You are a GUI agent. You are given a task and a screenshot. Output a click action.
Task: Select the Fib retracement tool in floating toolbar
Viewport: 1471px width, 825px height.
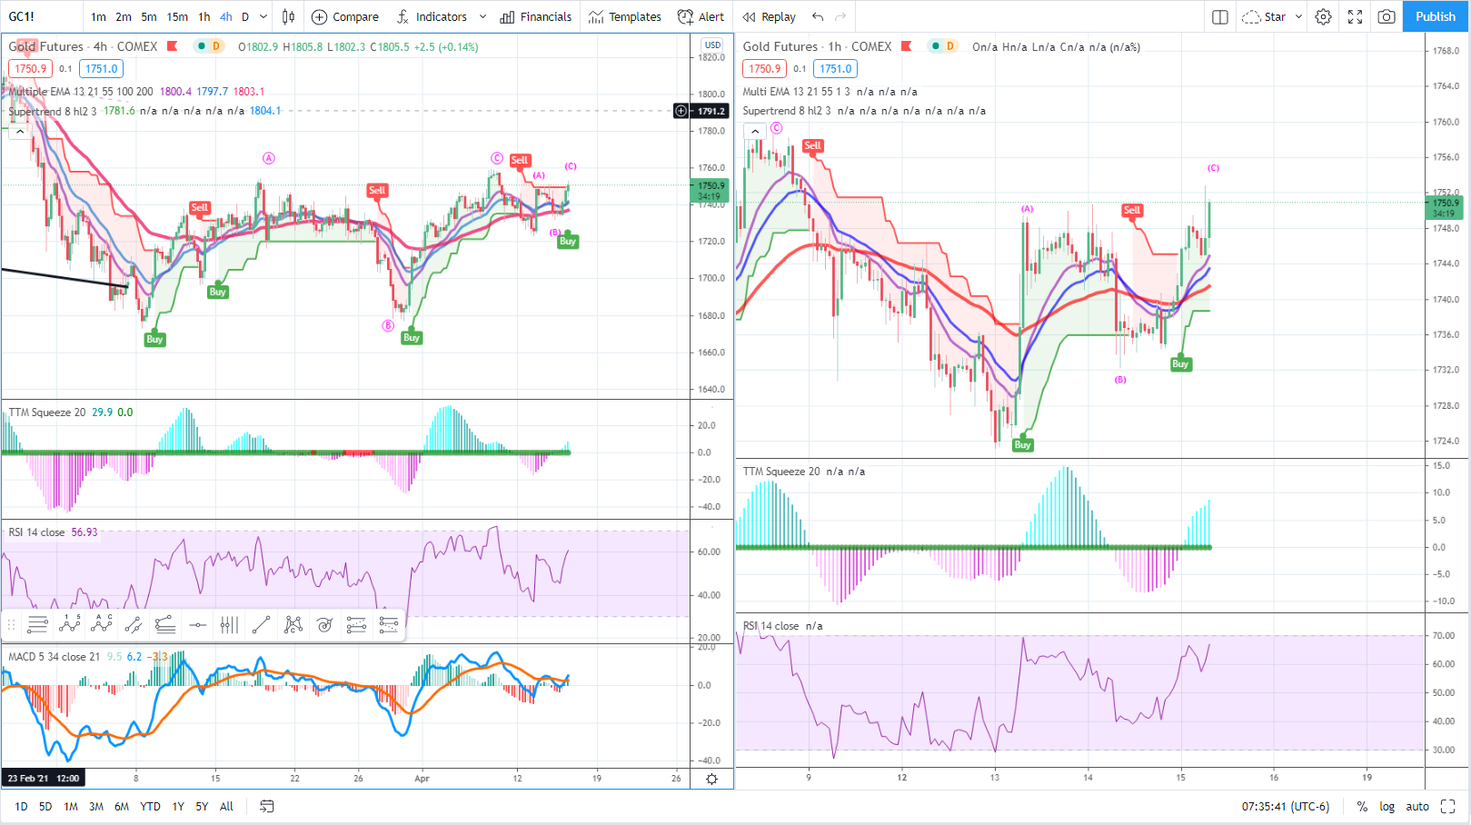point(37,624)
